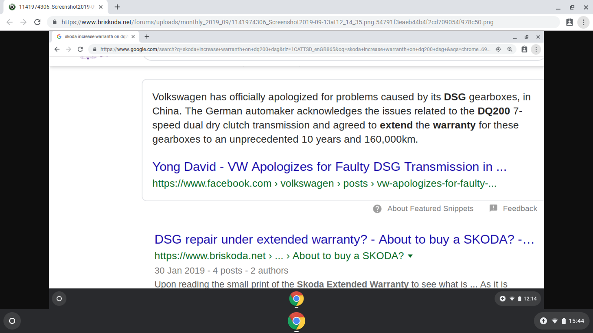Screen dimensions: 593x333
Task: Click forward arrow in the embedded Google window
Action: [69, 49]
